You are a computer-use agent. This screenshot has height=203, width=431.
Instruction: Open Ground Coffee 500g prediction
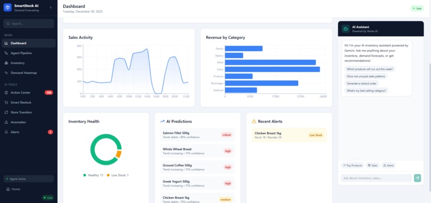pyautogui.click(x=197, y=167)
